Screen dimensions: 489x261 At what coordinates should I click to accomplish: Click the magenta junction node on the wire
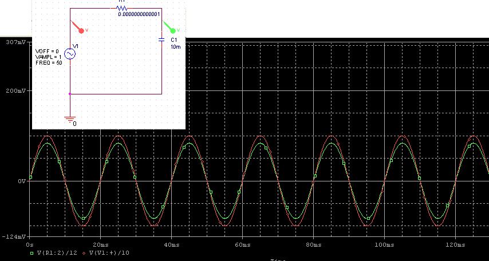[70, 93]
